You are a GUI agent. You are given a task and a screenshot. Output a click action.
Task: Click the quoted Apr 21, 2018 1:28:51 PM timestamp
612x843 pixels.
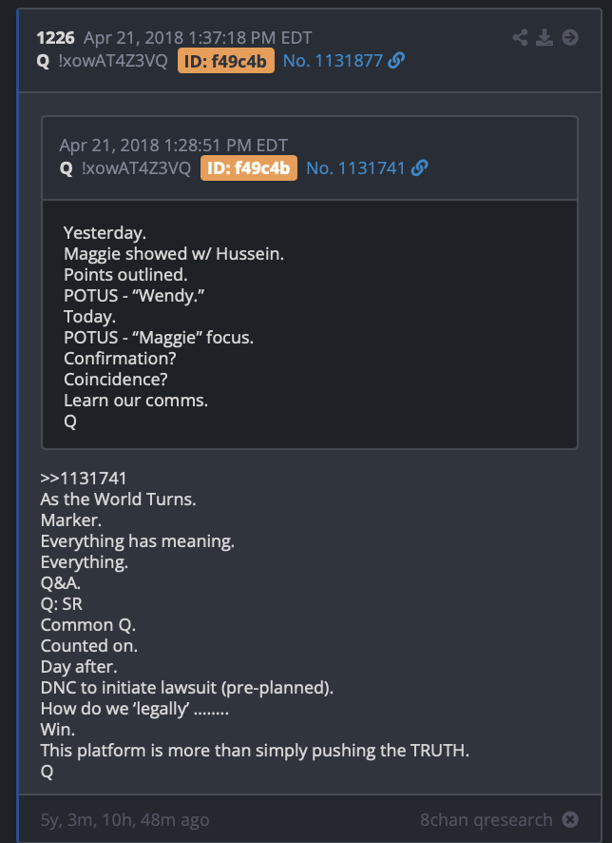click(x=173, y=146)
